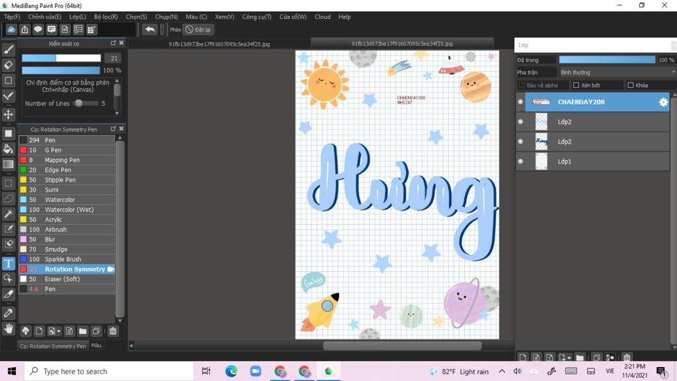Click the Type here to search box
This screenshot has width=677, height=381.
(109, 371)
